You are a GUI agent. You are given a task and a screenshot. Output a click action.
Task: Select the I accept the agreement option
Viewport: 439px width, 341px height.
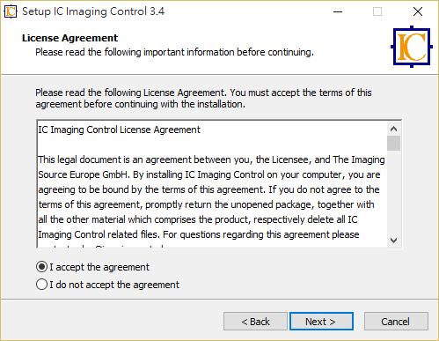click(x=92, y=267)
